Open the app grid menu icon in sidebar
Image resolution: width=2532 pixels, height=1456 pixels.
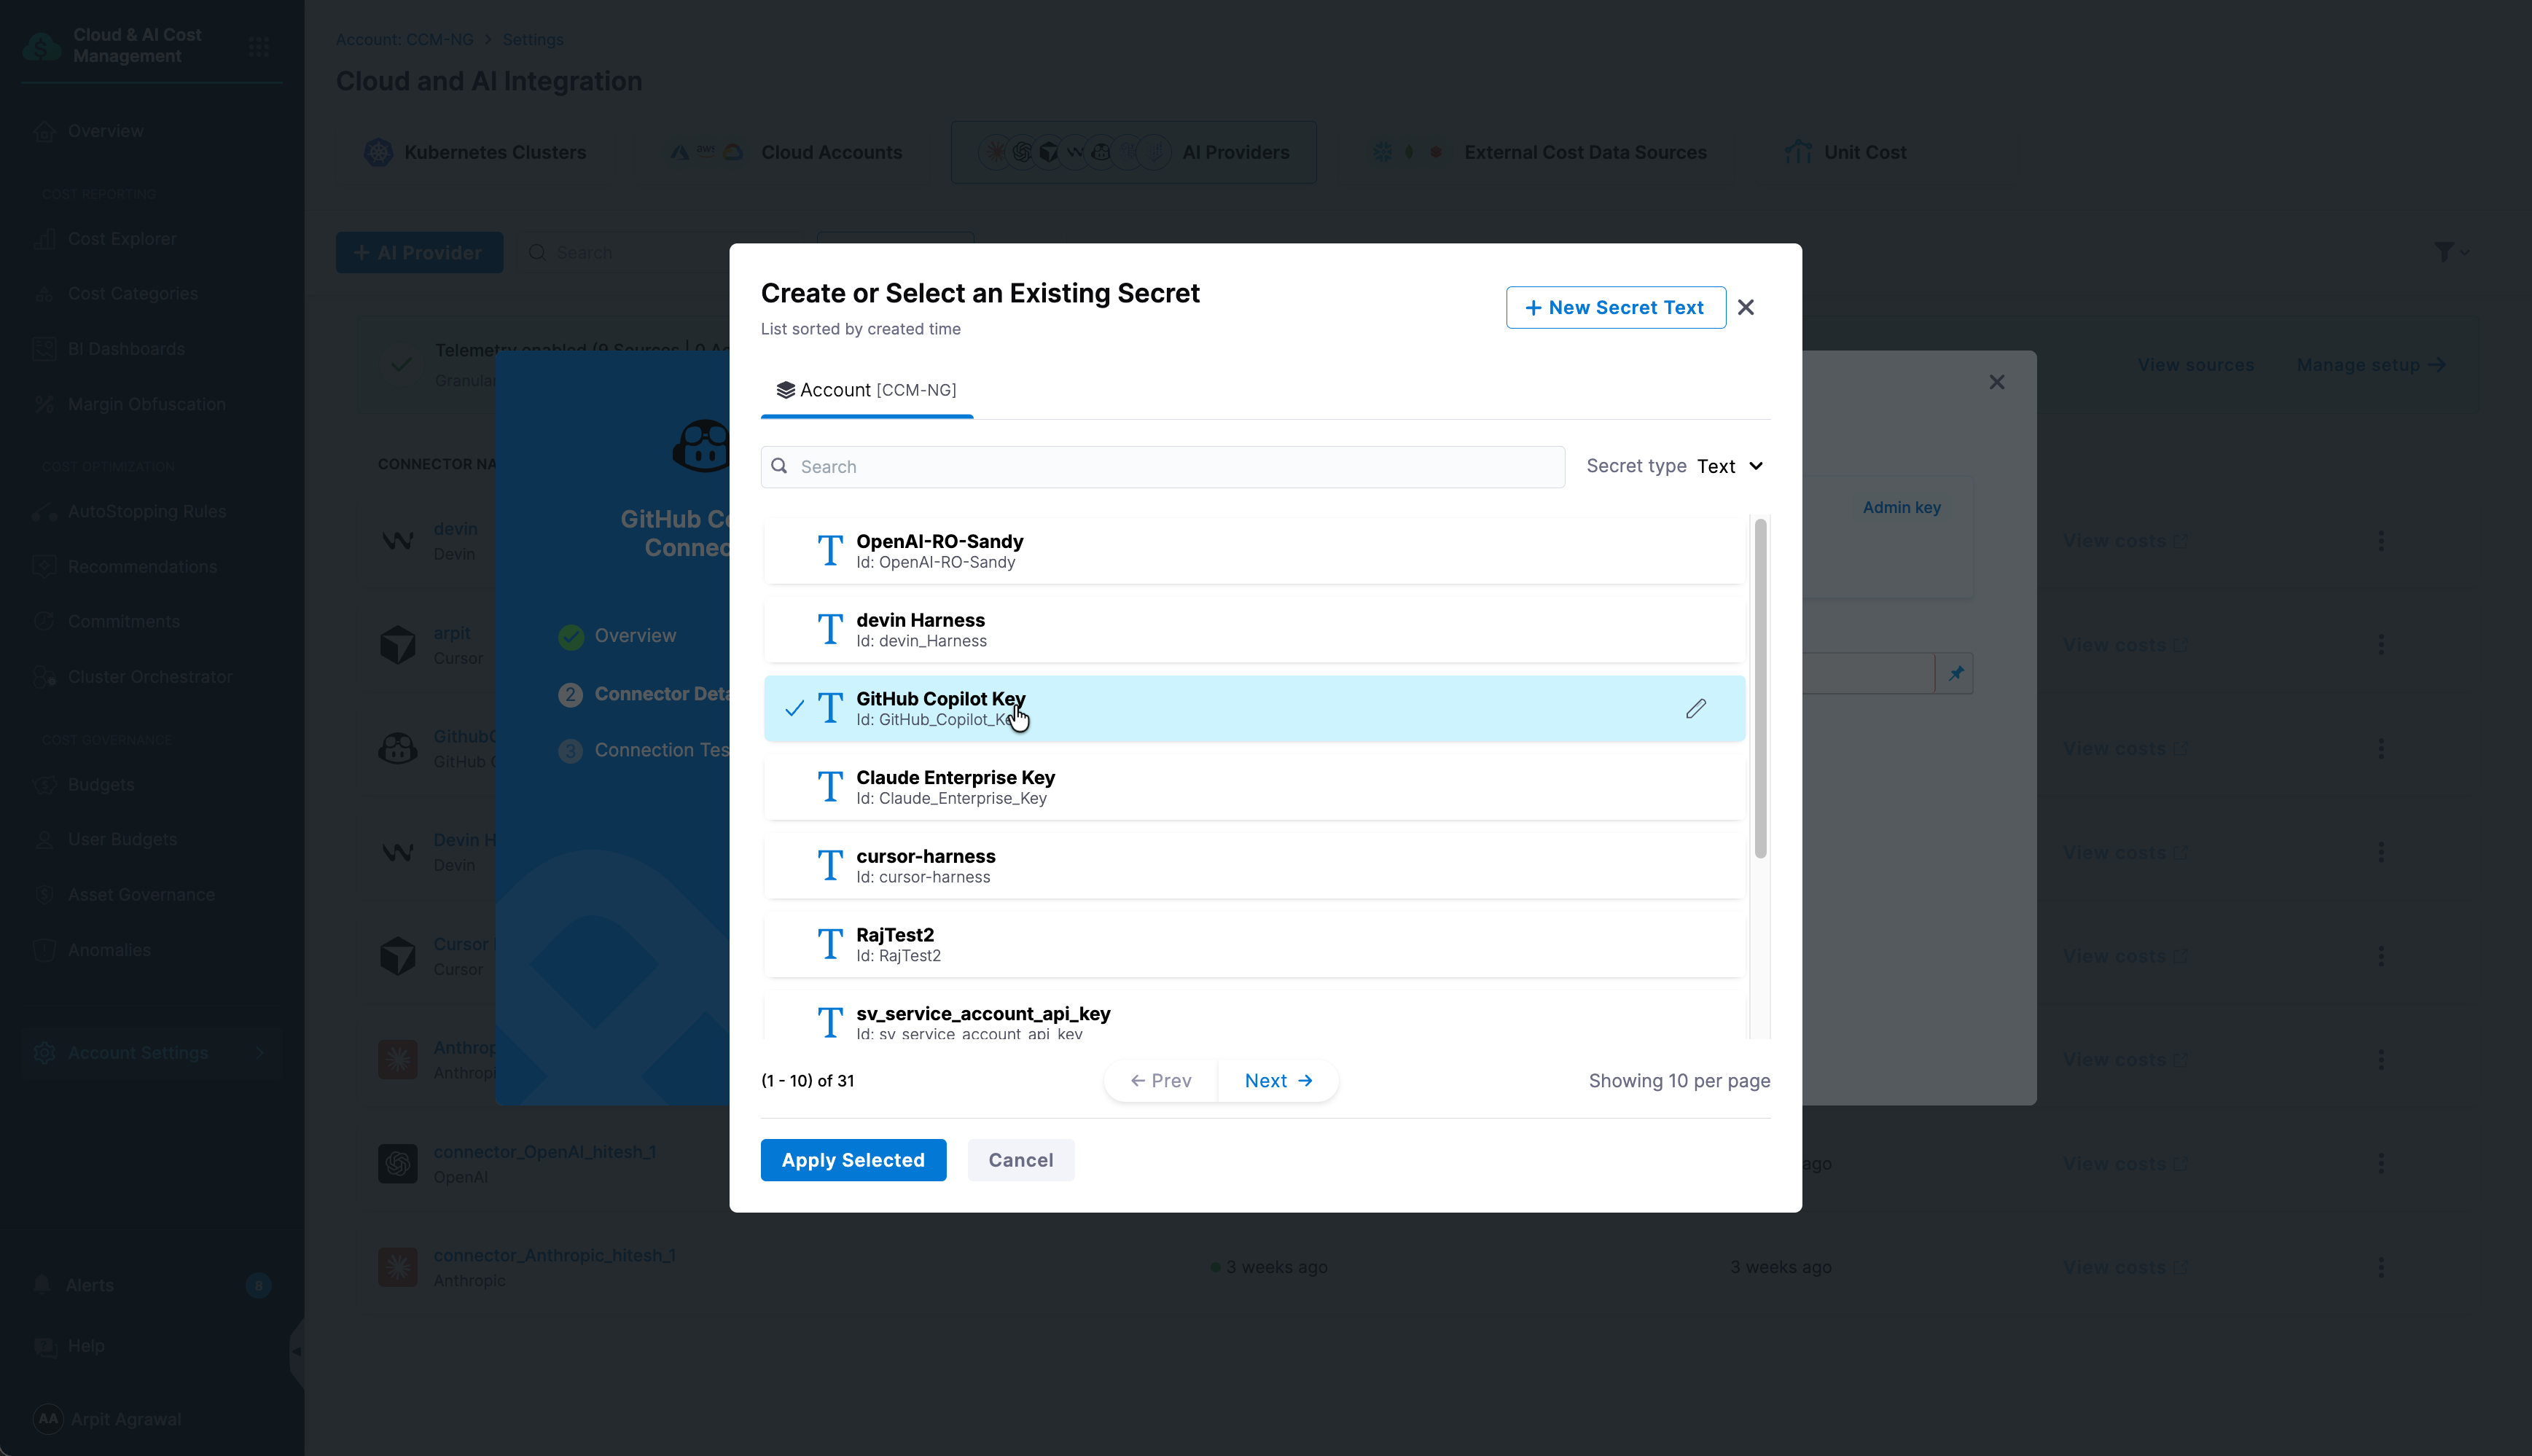click(259, 46)
